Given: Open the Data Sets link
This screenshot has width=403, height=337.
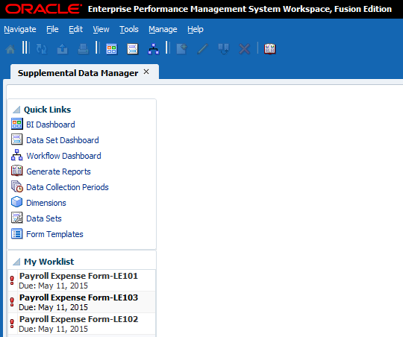Looking at the screenshot, I should 44,218.
